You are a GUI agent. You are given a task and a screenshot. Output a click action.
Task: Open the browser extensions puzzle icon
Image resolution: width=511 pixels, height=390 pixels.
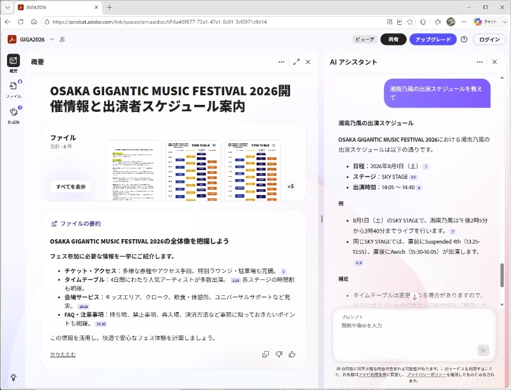tap(423, 22)
